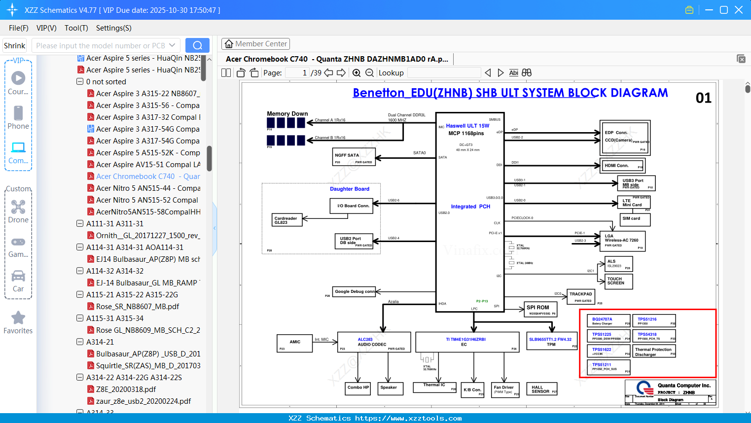
Task: Open the Settings(S) menu
Action: click(x=113, y=28)
